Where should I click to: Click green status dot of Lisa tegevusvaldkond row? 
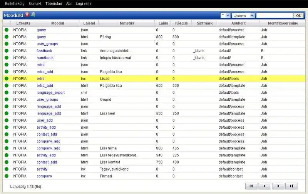pyautogui.click(x=7, y=155)
